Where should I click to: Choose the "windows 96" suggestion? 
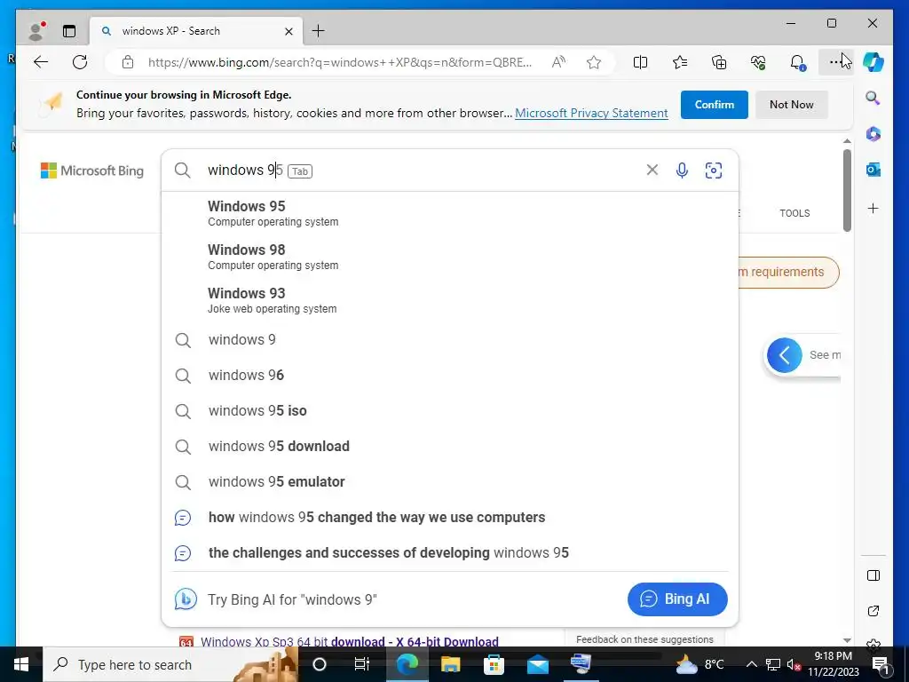tap(450, 376)
